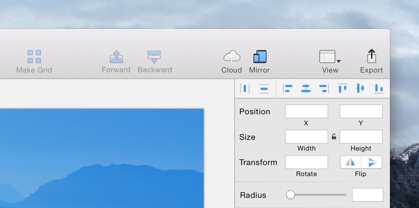Align layers to bottom edge

[x=379, y=88]
